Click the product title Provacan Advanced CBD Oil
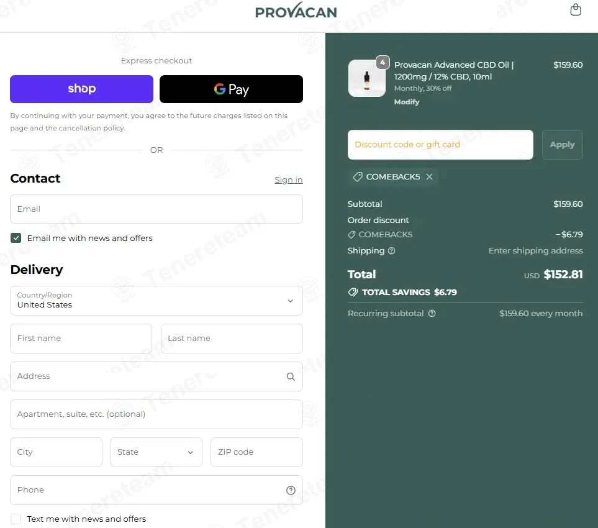The image size is (598, 528). click(454, 71)
